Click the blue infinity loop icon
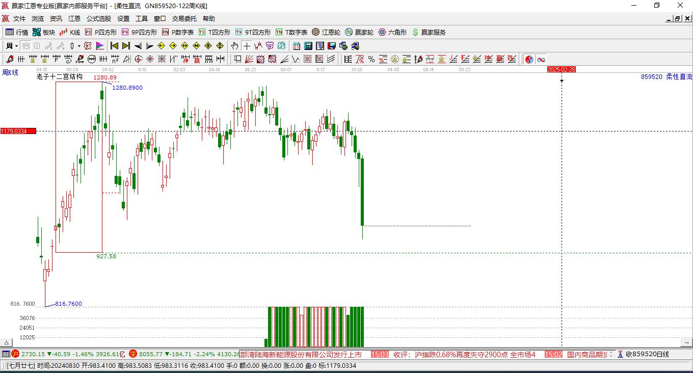The width and height of the screenshot is (693, 373). point(541,59)
